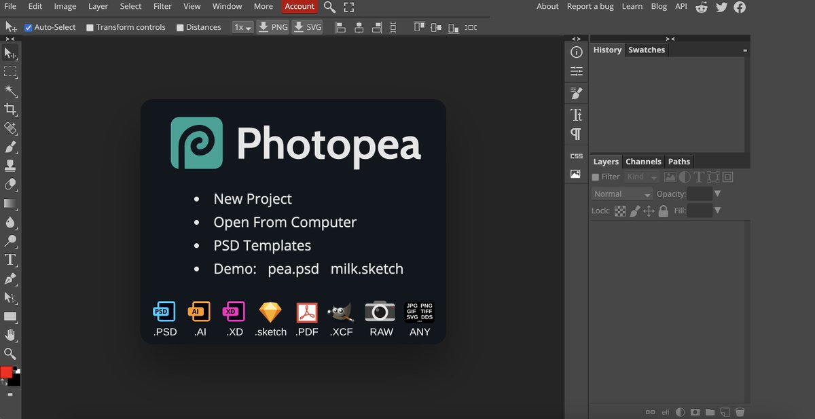
Task: Toggle lock position arrows icon
Action: coord(649,211)
